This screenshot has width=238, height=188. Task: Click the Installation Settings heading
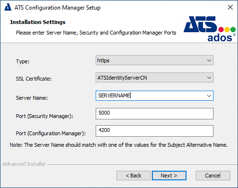38,22
